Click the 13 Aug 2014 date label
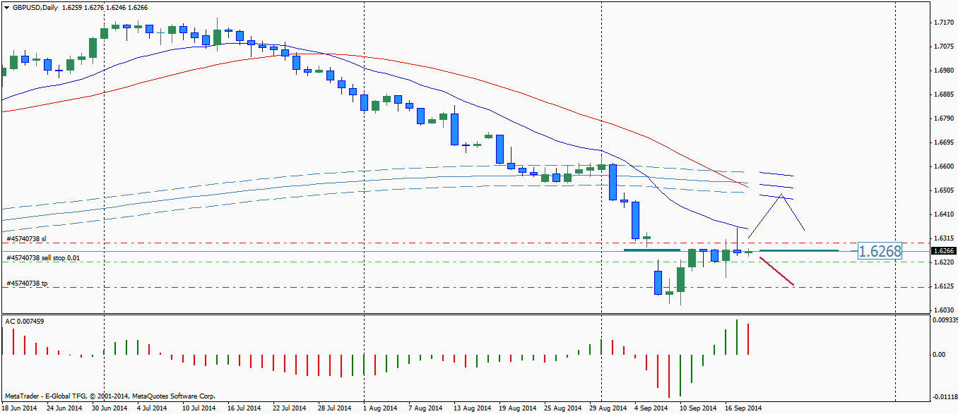Viewport: 958px width, 414px height. pyautogui.click(x=471, y=408)
